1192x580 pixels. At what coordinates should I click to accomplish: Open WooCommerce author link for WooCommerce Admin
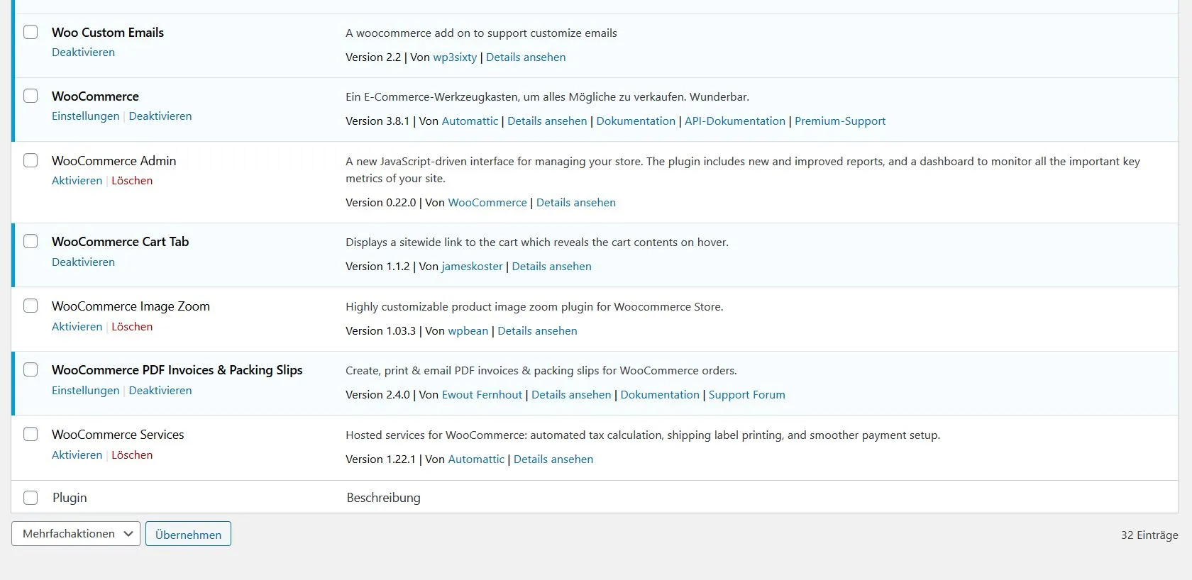click(x=487, y=203)
